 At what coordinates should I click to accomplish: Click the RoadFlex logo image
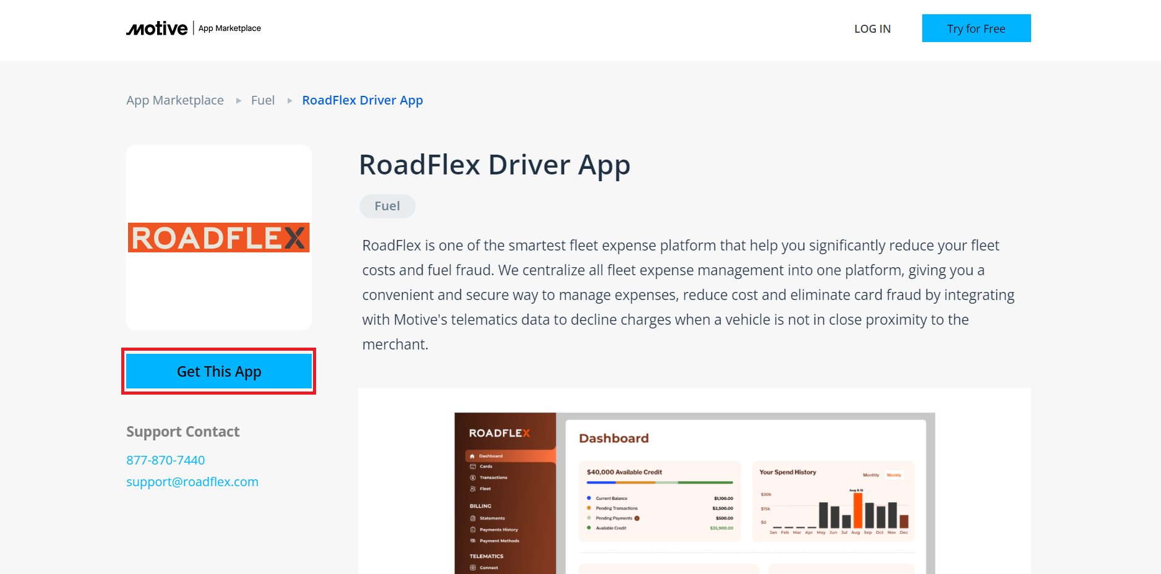pyautogui.click(x=219, y=238)
